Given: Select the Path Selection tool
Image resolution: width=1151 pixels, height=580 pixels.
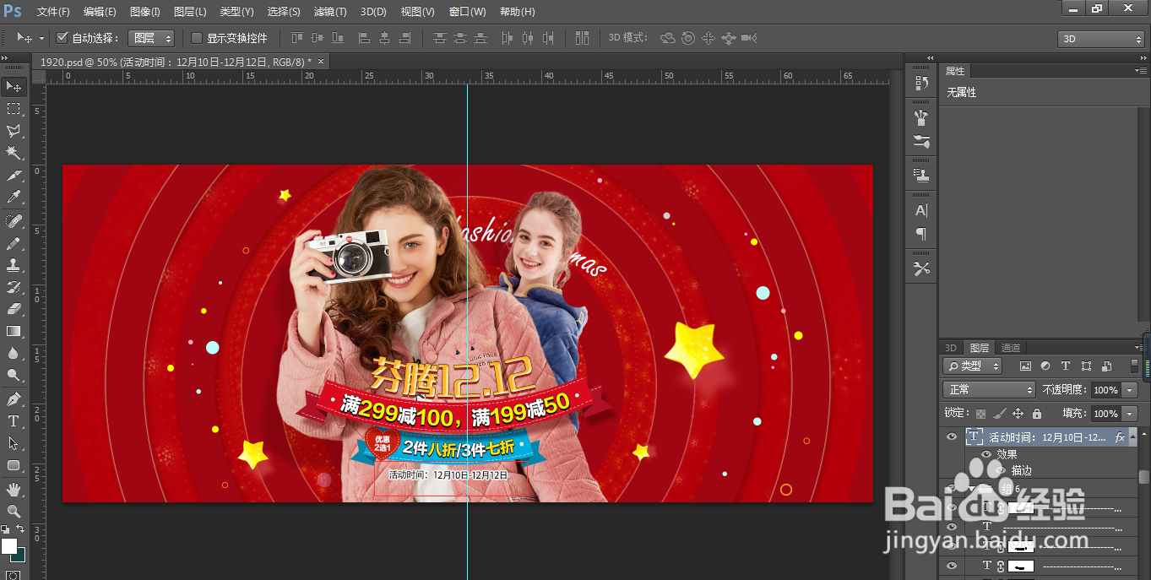Looking at the screenshot, I should tap(14, 443).
